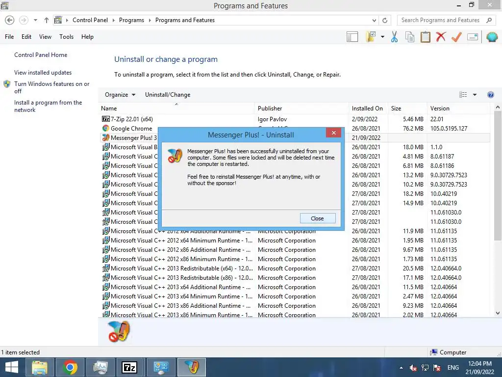Click the Back navigation arrow
The width and height of the screenshot is (502, 377).
pyautogui.click(x=10, y=20)
